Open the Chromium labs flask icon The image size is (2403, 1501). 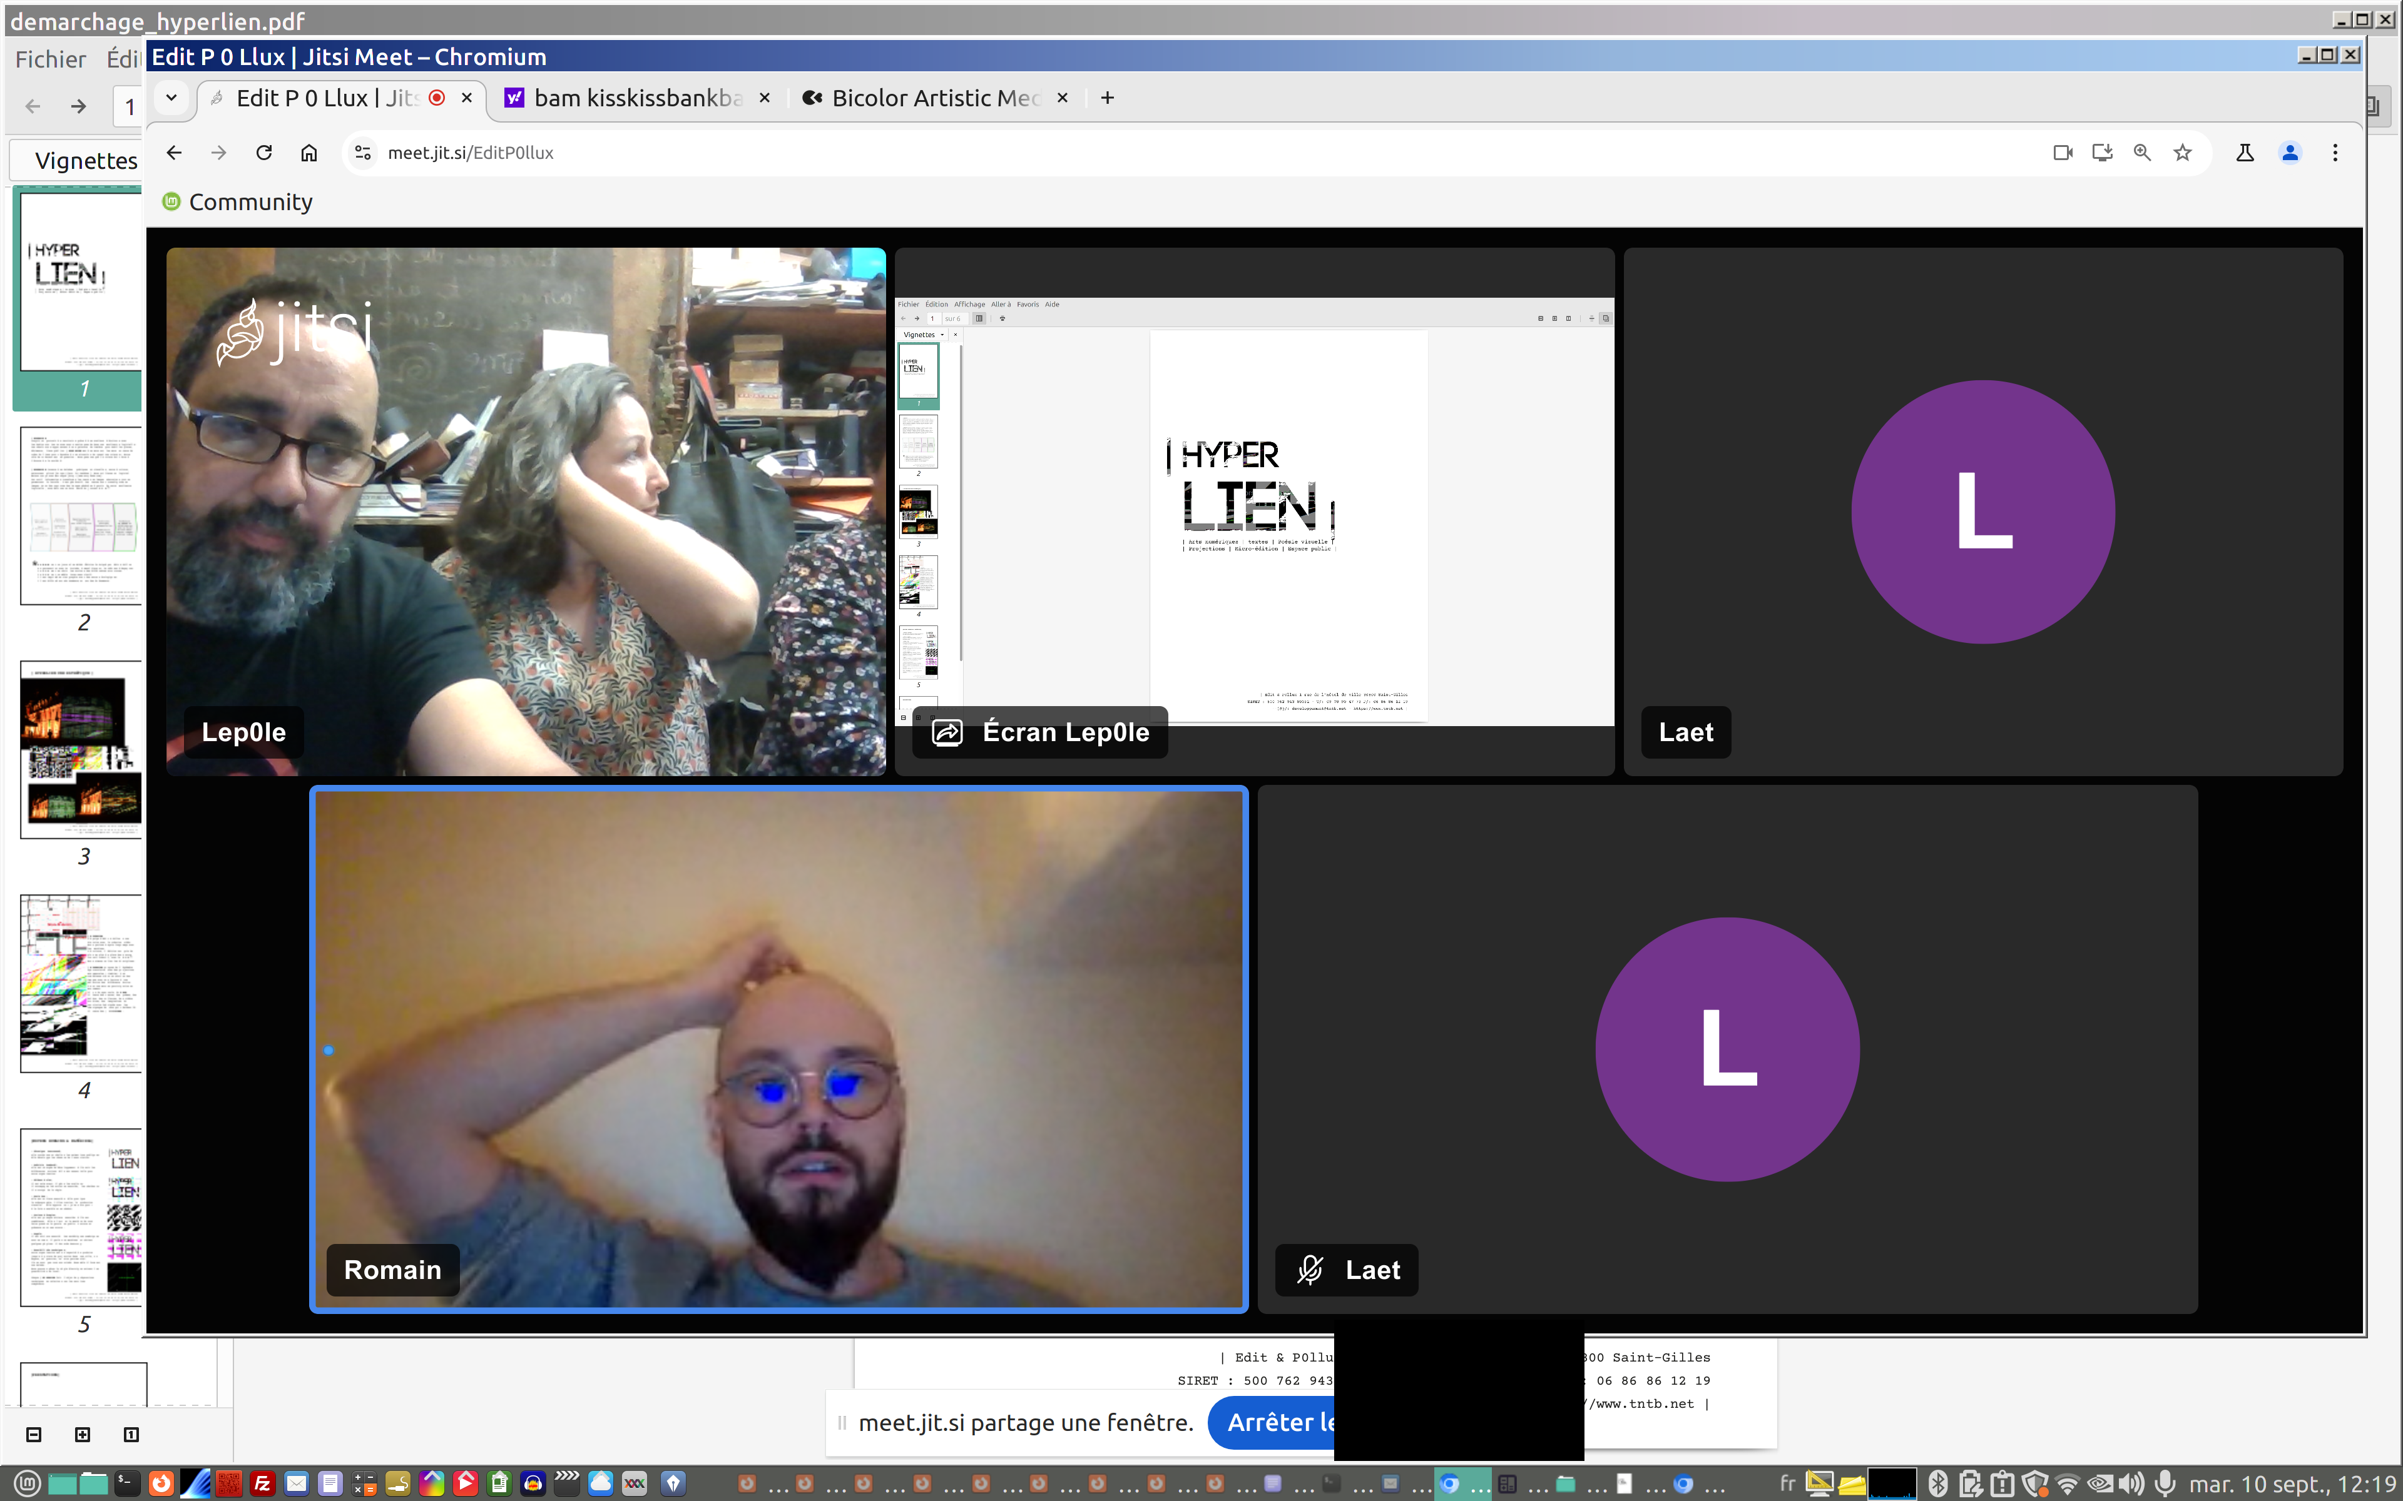pos(2244,153)
